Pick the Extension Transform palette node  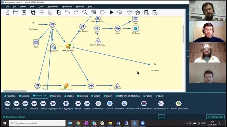(124, 105)
